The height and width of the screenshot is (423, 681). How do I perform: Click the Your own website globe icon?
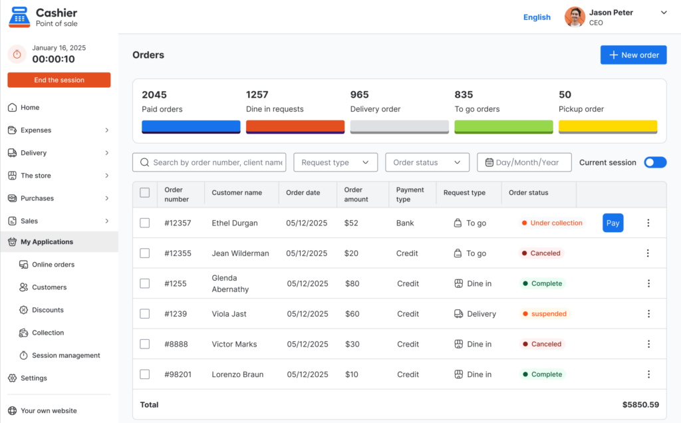[12, 410]
